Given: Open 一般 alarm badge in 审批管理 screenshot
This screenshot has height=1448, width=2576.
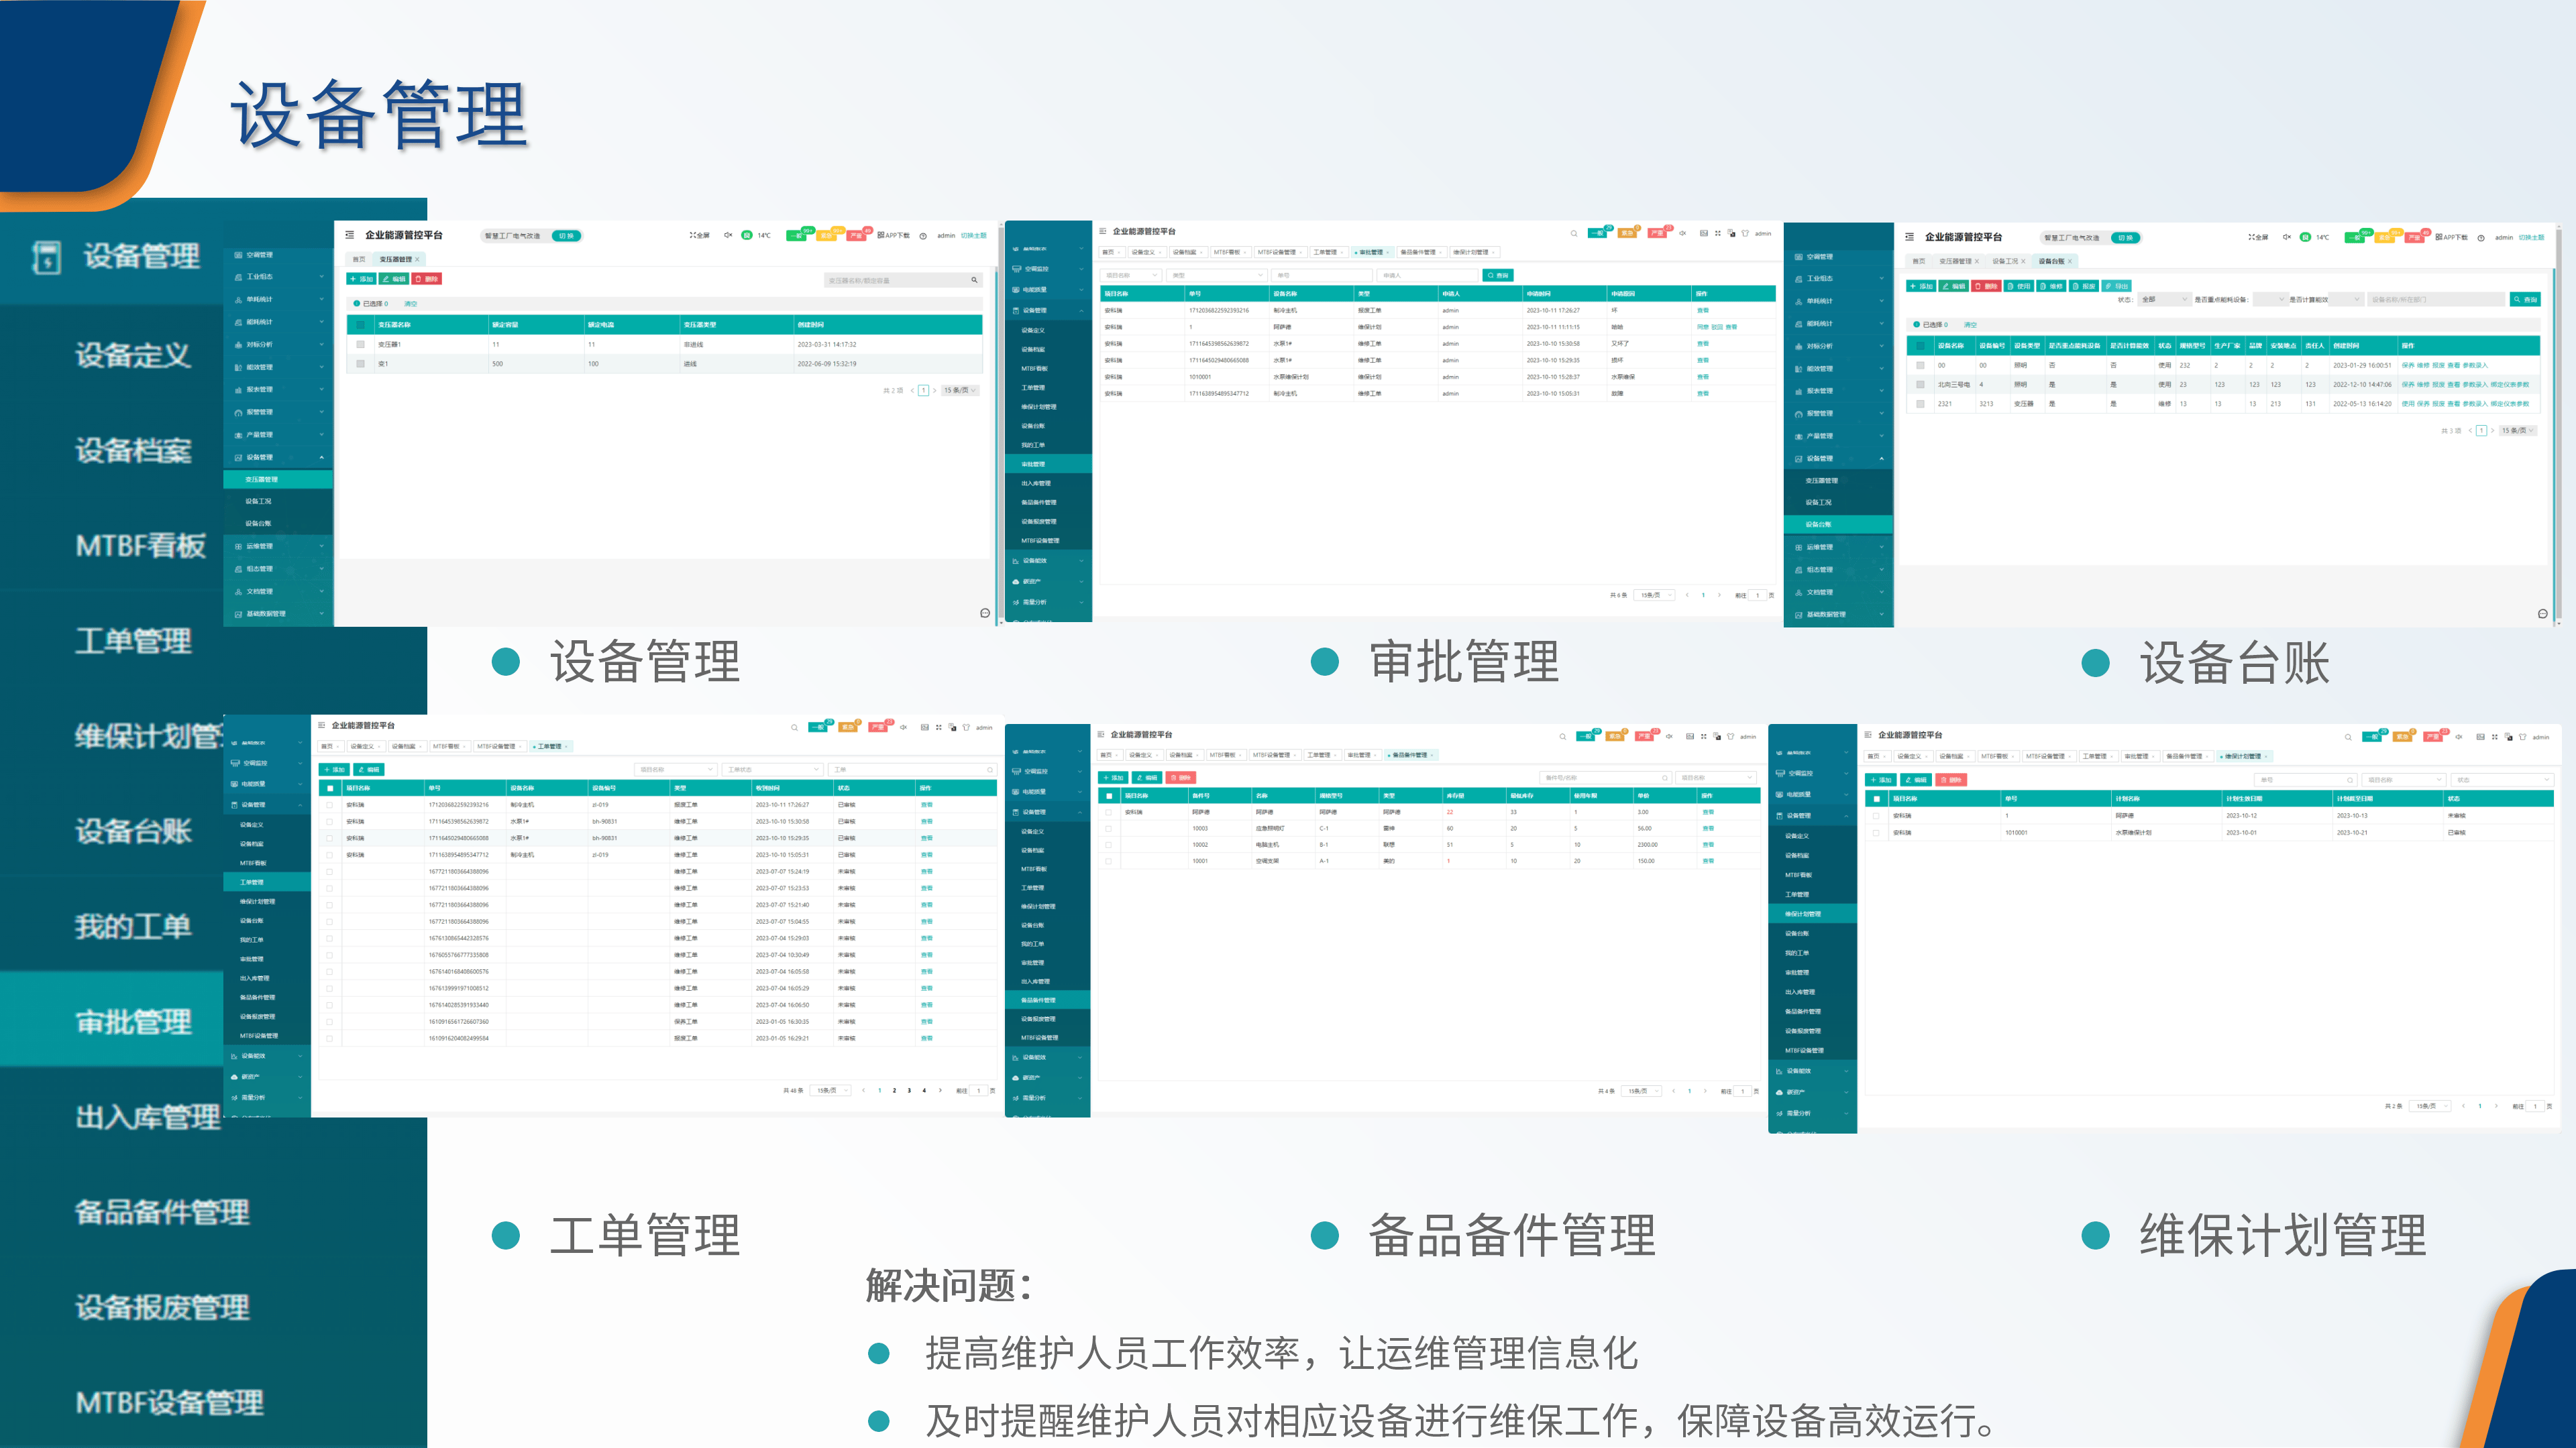Looking at the screenshot, I should [x=1599, y=233].
